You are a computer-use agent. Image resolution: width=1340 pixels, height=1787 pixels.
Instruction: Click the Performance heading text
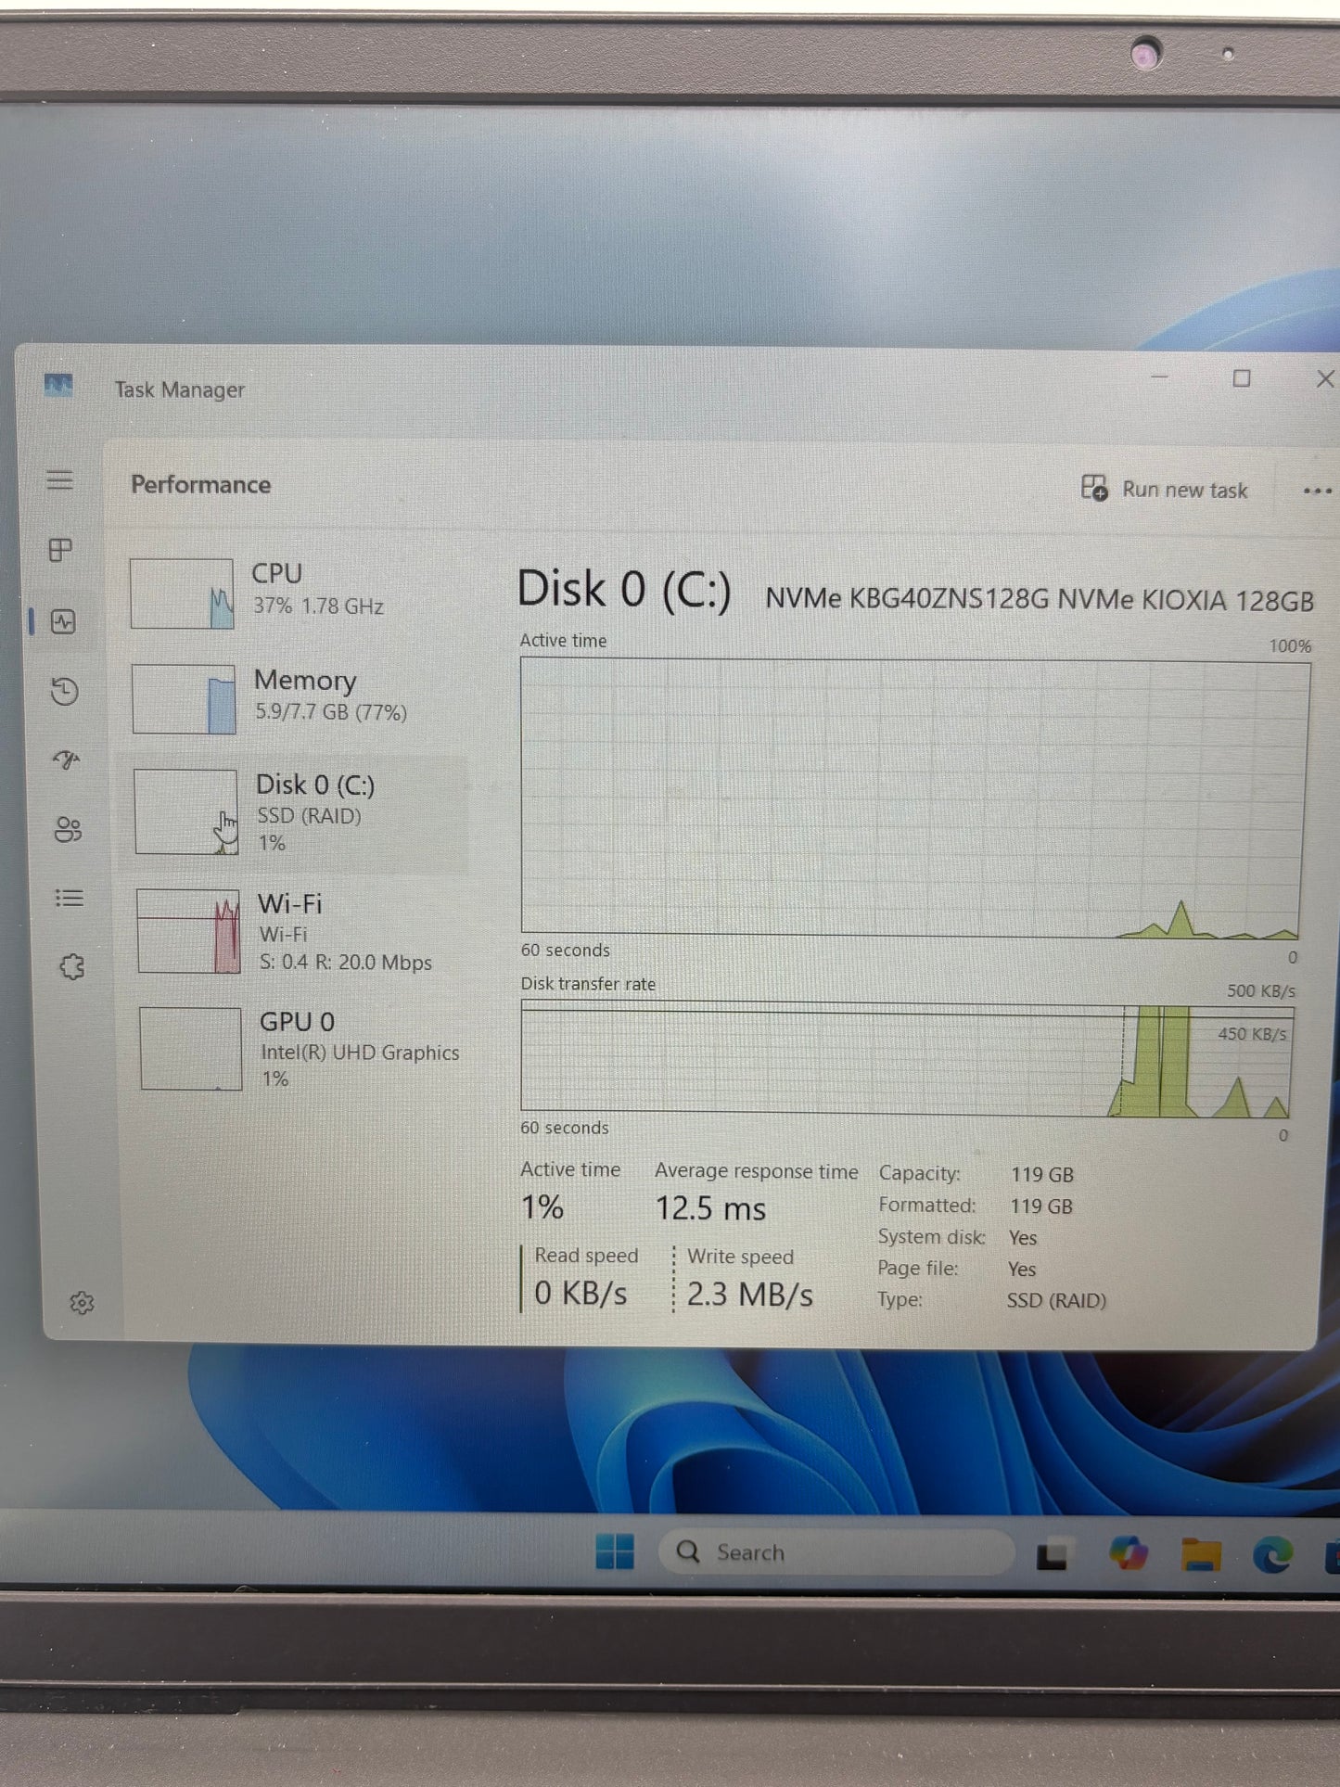200,485
